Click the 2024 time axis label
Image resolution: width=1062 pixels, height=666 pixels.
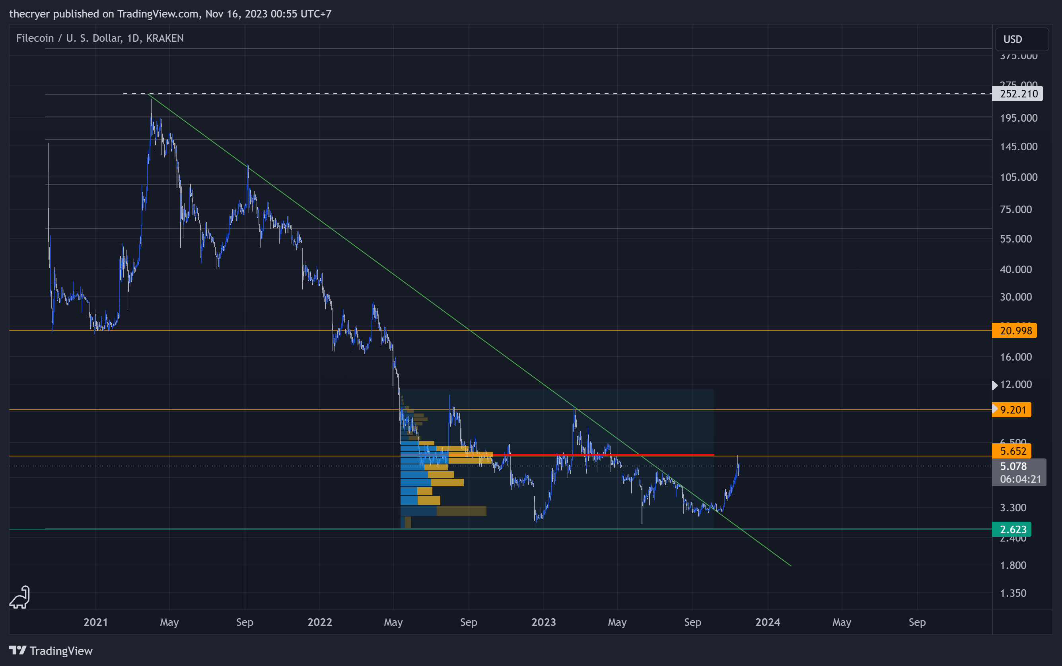click(x=768, y=622)
